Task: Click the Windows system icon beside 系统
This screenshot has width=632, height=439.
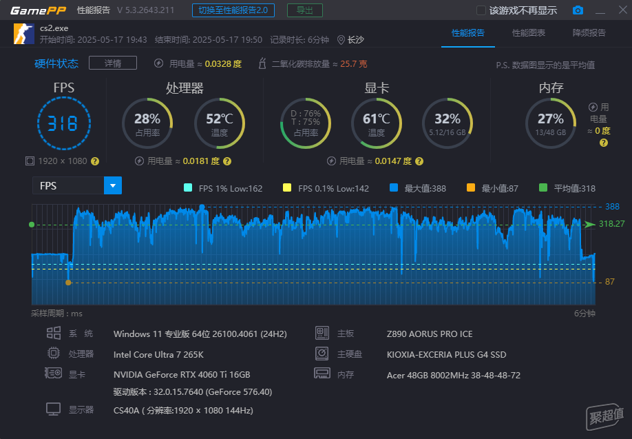Action: (54, 334)
